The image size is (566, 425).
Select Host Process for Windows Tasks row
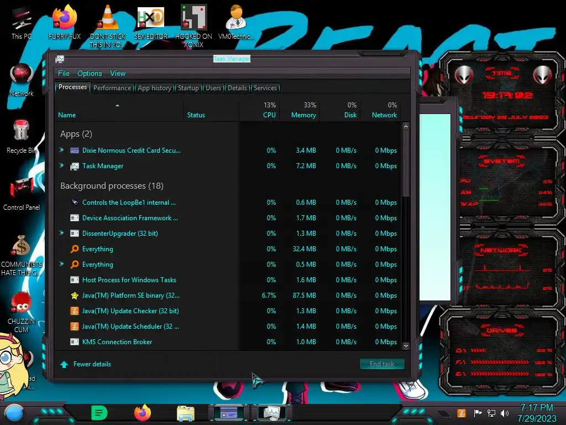point(228,279)
